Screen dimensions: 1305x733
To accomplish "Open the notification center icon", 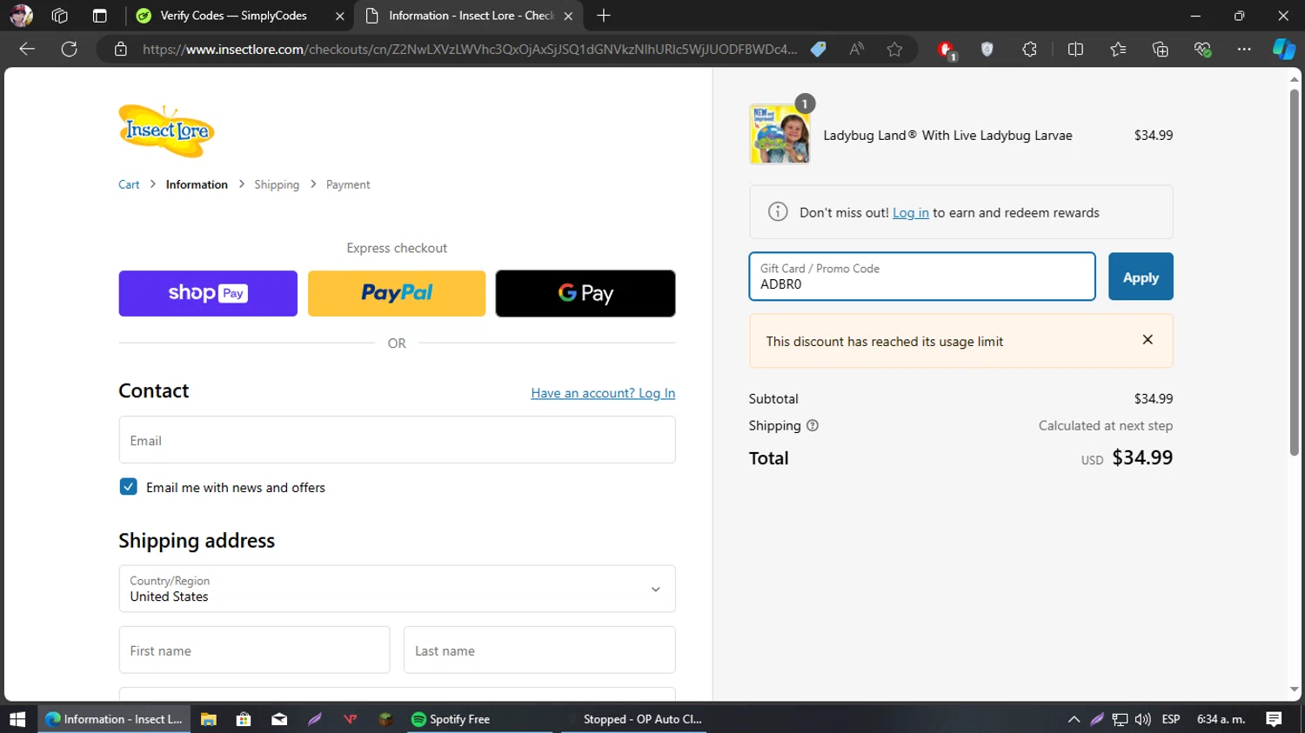I will click(x=1274, y=719).
